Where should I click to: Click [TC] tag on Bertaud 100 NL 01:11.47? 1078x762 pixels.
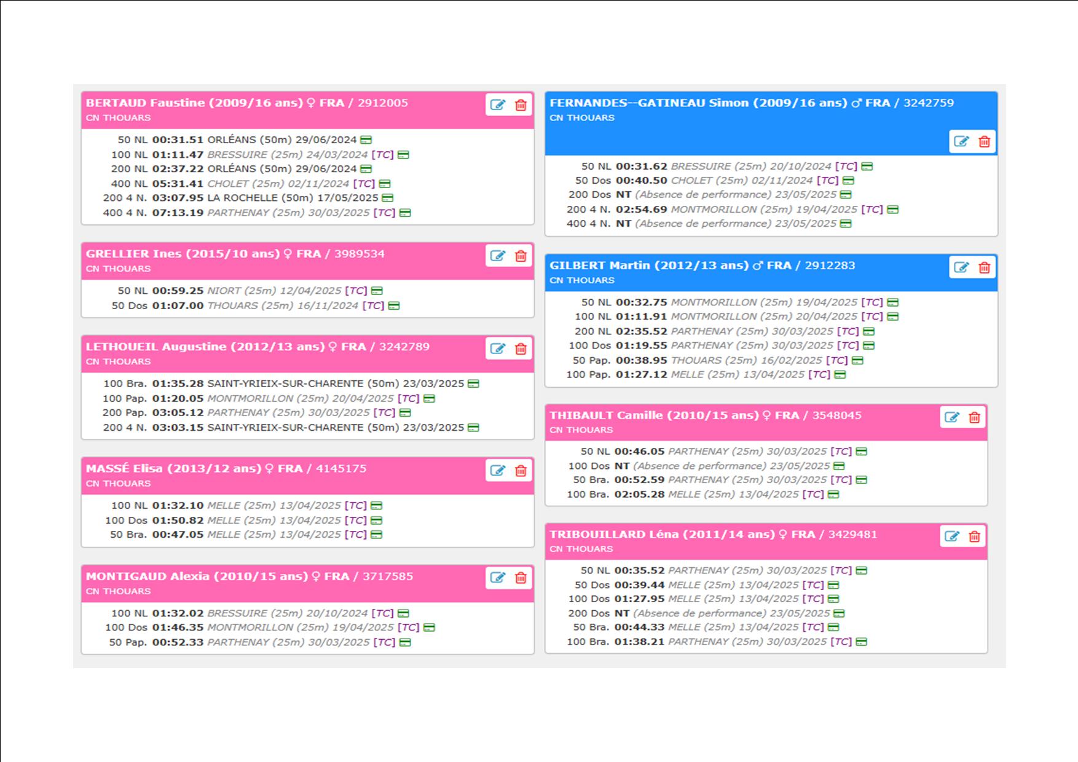(x=383, y=155)
